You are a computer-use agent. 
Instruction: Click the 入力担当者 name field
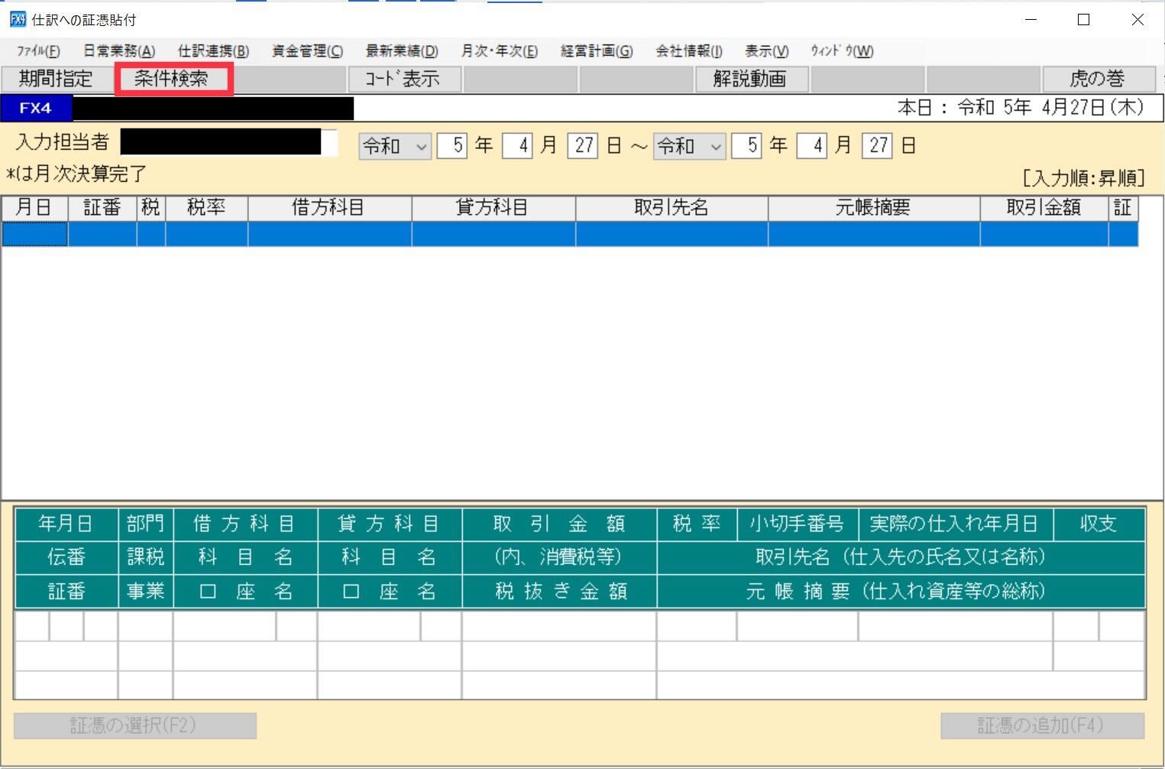coord(228,143)
